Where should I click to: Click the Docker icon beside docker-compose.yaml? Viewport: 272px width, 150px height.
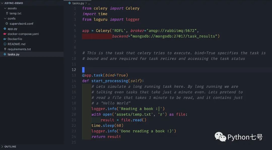5,34
